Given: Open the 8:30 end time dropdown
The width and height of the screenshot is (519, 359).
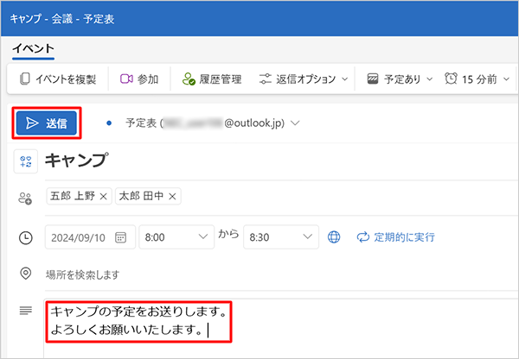Looking at the screenshot, I should tap(281, 237).
